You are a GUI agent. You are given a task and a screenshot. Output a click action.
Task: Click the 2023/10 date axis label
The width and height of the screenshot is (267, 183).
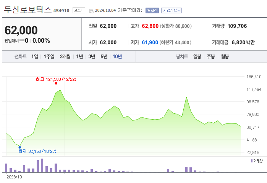pos(14,177)
